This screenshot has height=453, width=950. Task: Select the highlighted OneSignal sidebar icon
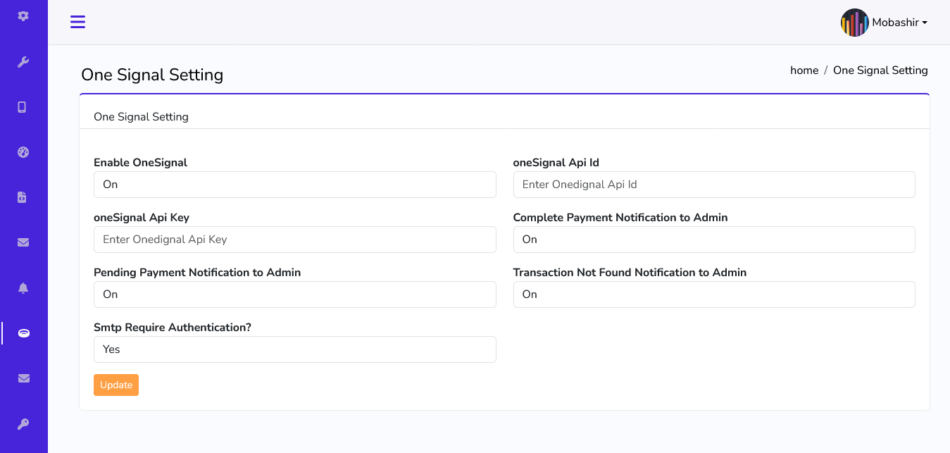pos(23,333)
